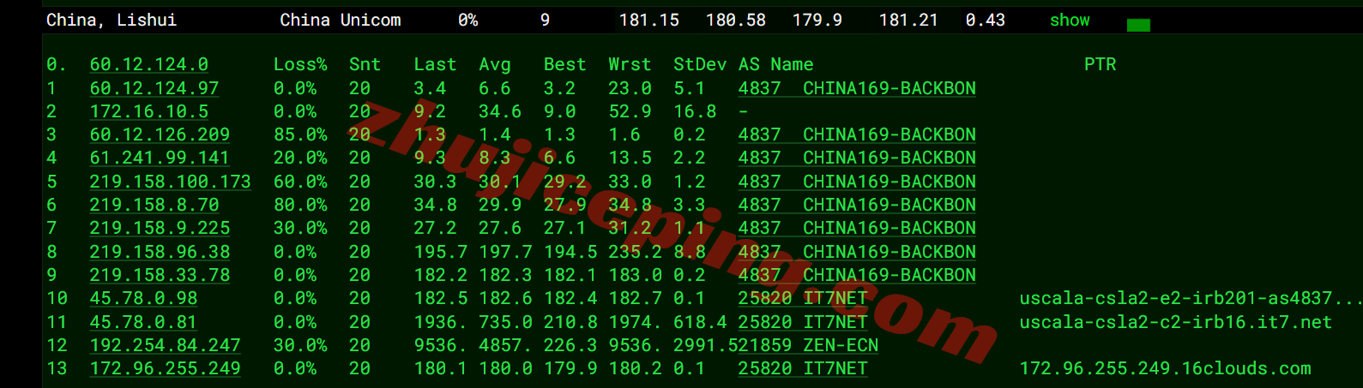Screen dimensions: 1363x388
Task: Open IP link 192.254.84.247
Action: coord(166,345)
